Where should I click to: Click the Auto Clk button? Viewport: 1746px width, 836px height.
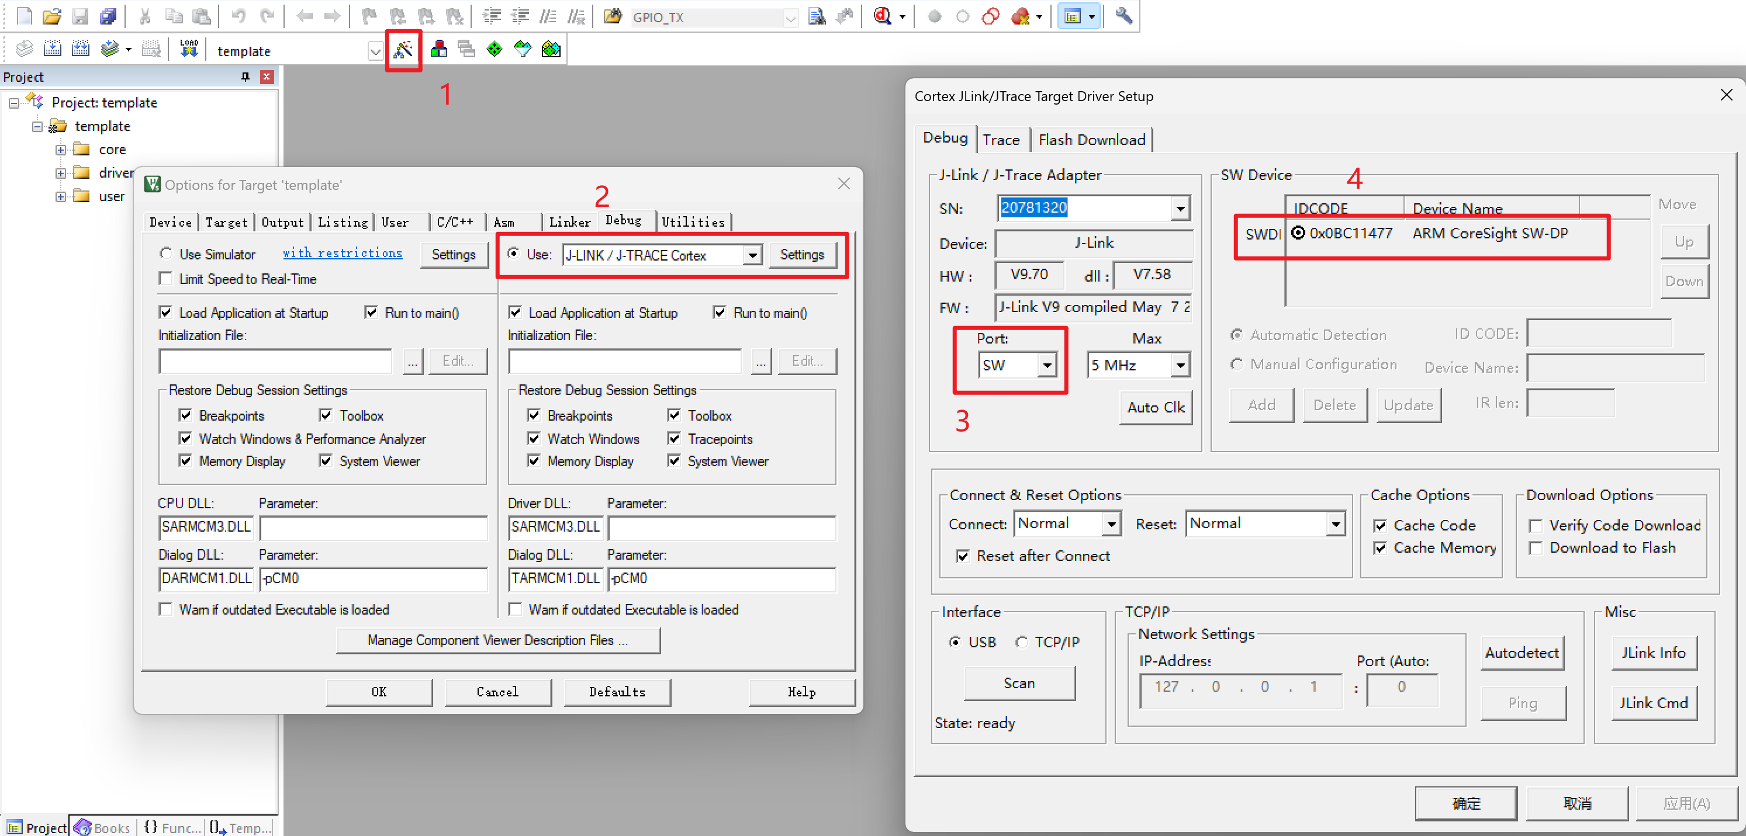1155,408
